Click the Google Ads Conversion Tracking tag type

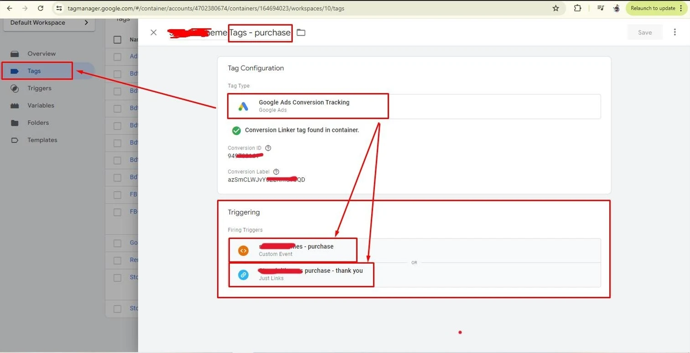[x=414, y=106]
